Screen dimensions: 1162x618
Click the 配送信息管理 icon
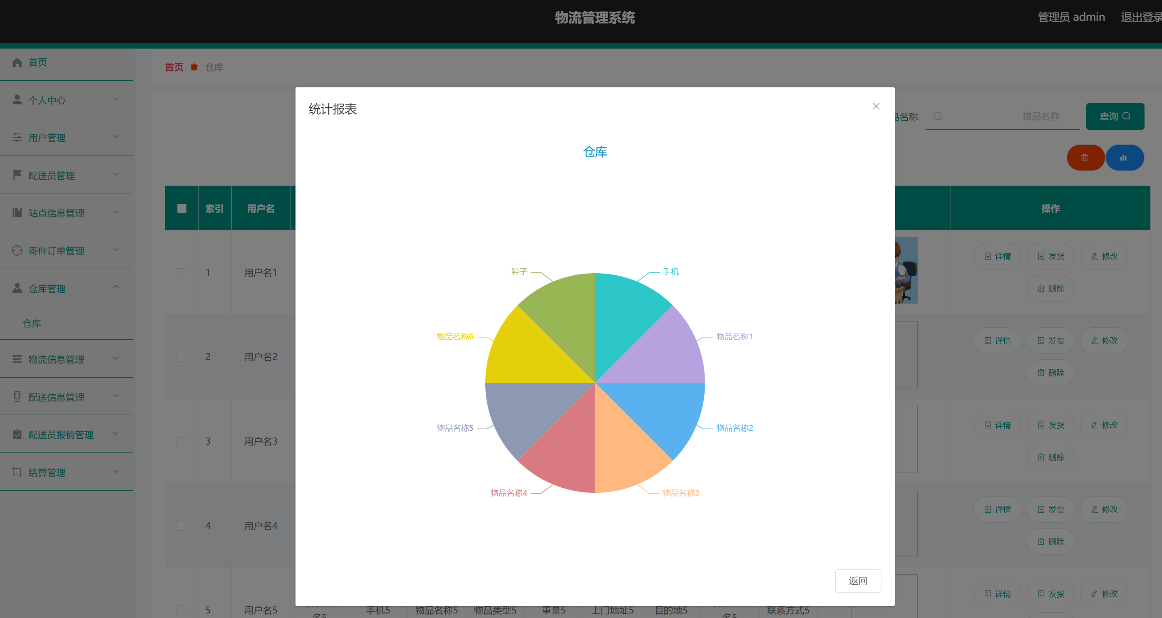(17, 397)
